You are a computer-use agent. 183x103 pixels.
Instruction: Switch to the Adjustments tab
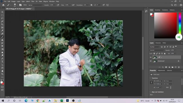coord(161,71)
